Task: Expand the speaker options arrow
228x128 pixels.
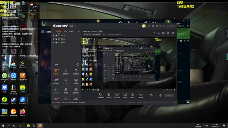Action: [x=144, y=95]
